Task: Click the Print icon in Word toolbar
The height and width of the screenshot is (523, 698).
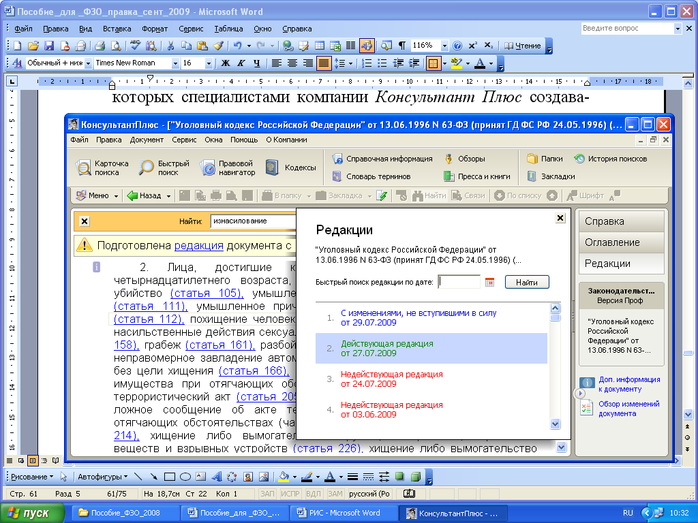Action: 100,46
